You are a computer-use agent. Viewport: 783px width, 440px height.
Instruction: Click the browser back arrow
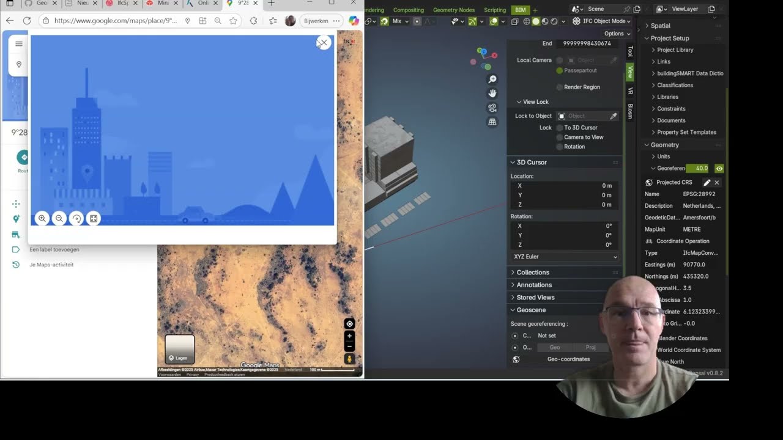[x=10, y=21]
